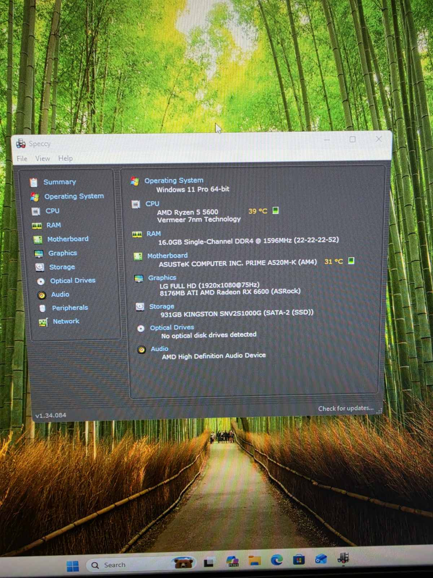Select Graphics in the left sidebar
433x578 pixels.
62,253
